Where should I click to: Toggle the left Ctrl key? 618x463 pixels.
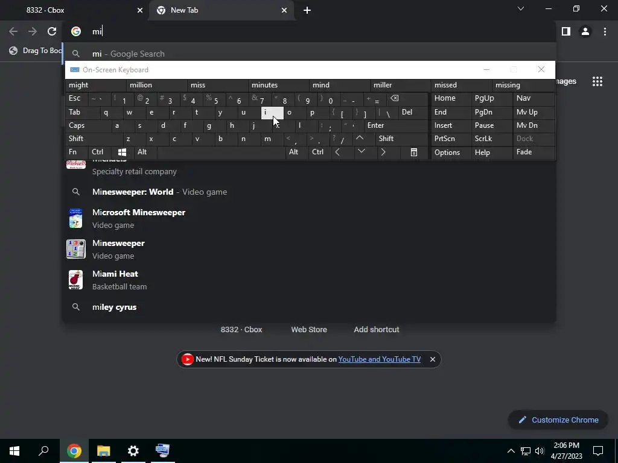point(100,152)
